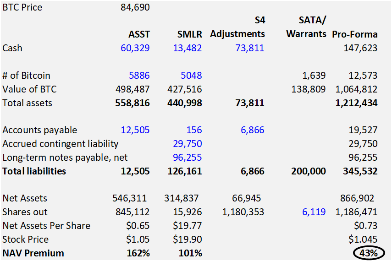Select Pro-Forma net assets 866,902

(357, 198)
